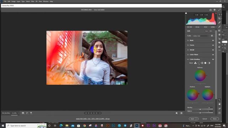This screenshot has height=128, width=228.
Task: Toggle before/after view icon
Action: [181, 113]
